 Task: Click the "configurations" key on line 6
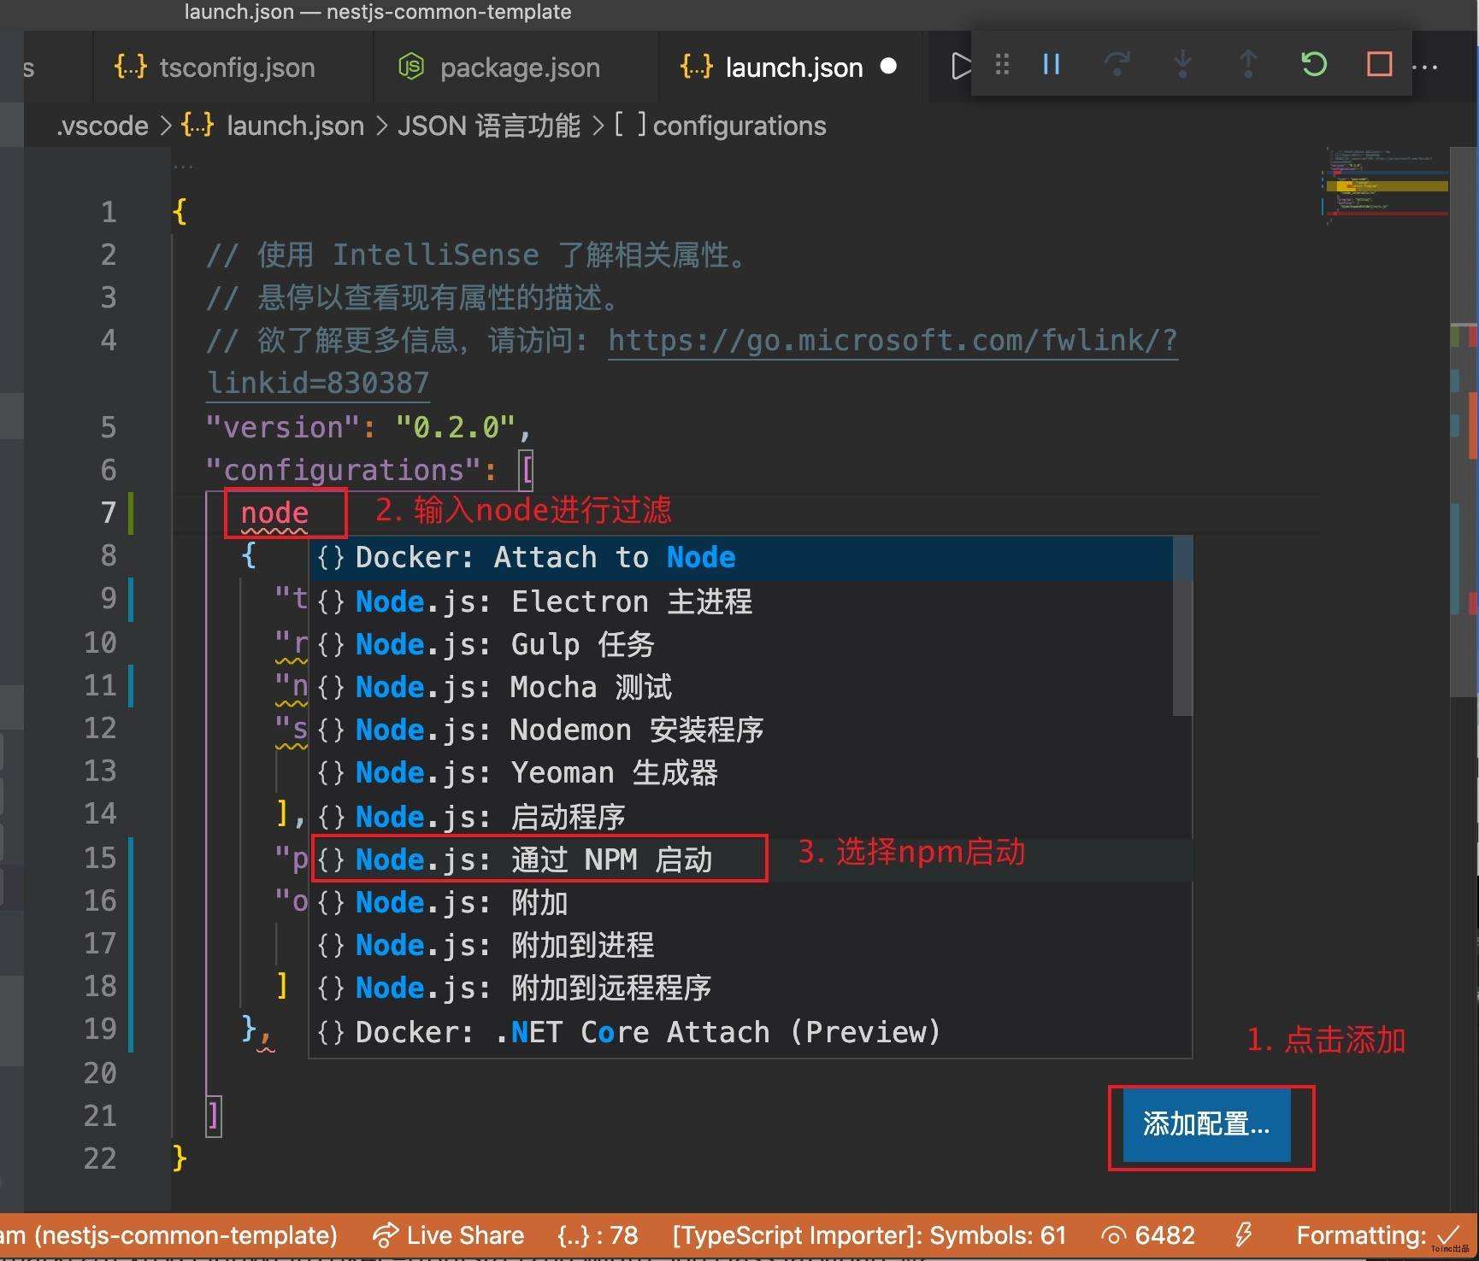pyautogui.click(x=343, y=470)
